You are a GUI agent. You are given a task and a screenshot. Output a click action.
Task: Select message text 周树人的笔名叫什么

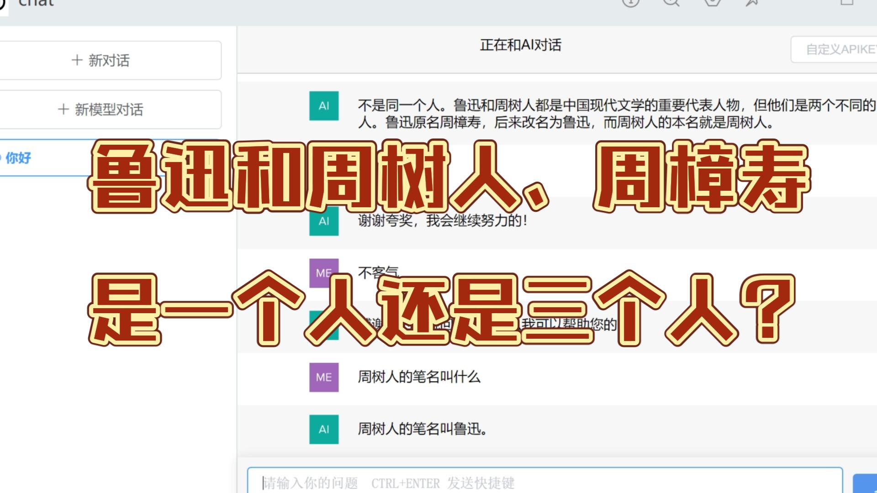(x=419, y=377)
